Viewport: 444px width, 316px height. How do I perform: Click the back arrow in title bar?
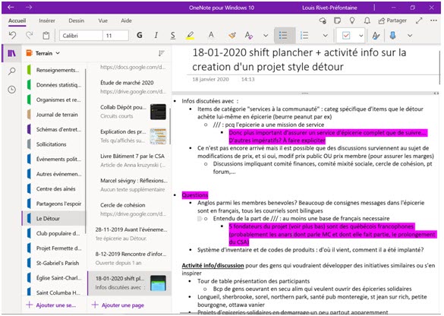(x=11, y=8)
